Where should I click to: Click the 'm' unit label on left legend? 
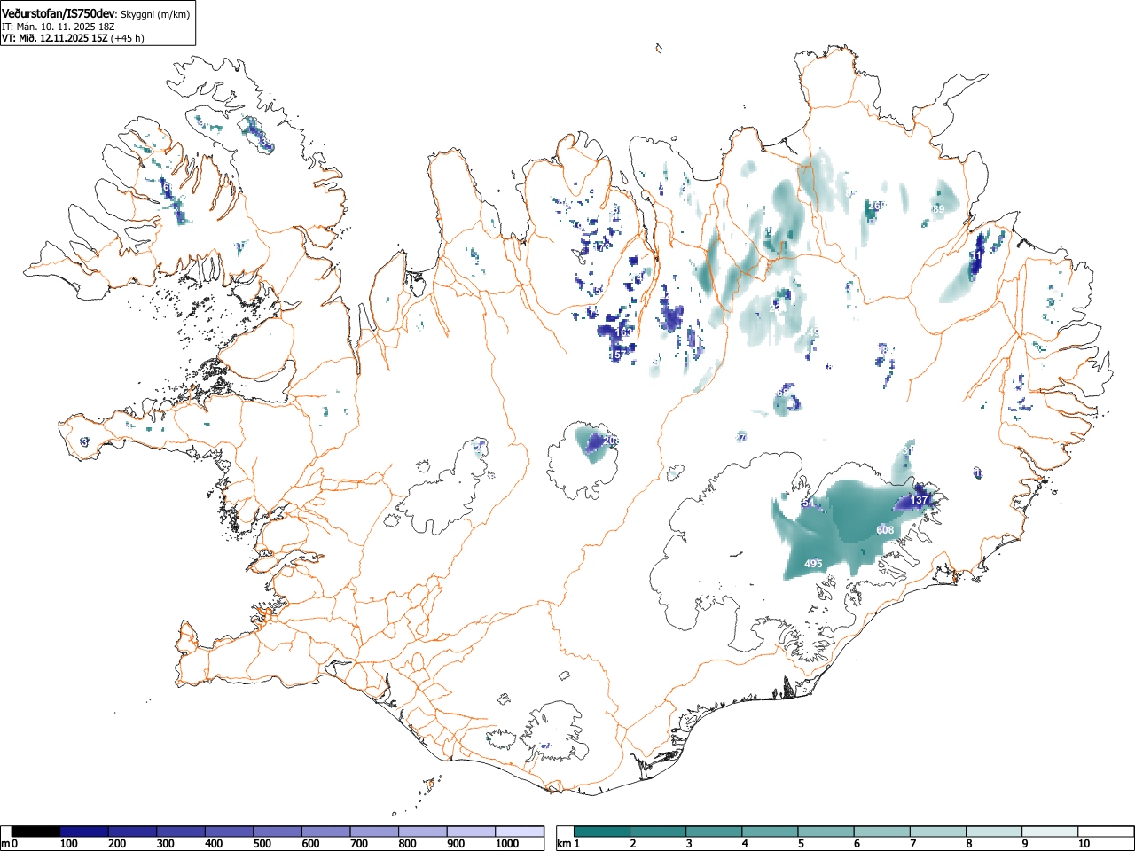5,844
